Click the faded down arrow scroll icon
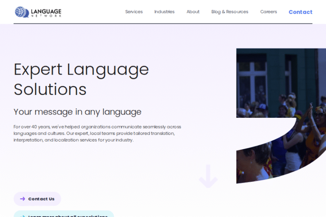The image size is (326, 217). point(208,176)
